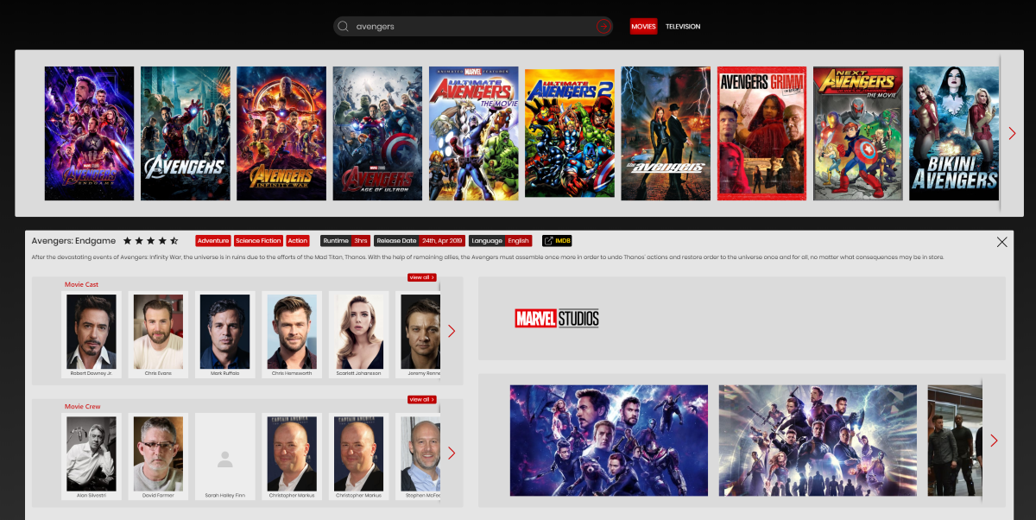Switch to the MOVIES tab
The width and height of the screenshot is (1036, 520).
tap(643, 27)
